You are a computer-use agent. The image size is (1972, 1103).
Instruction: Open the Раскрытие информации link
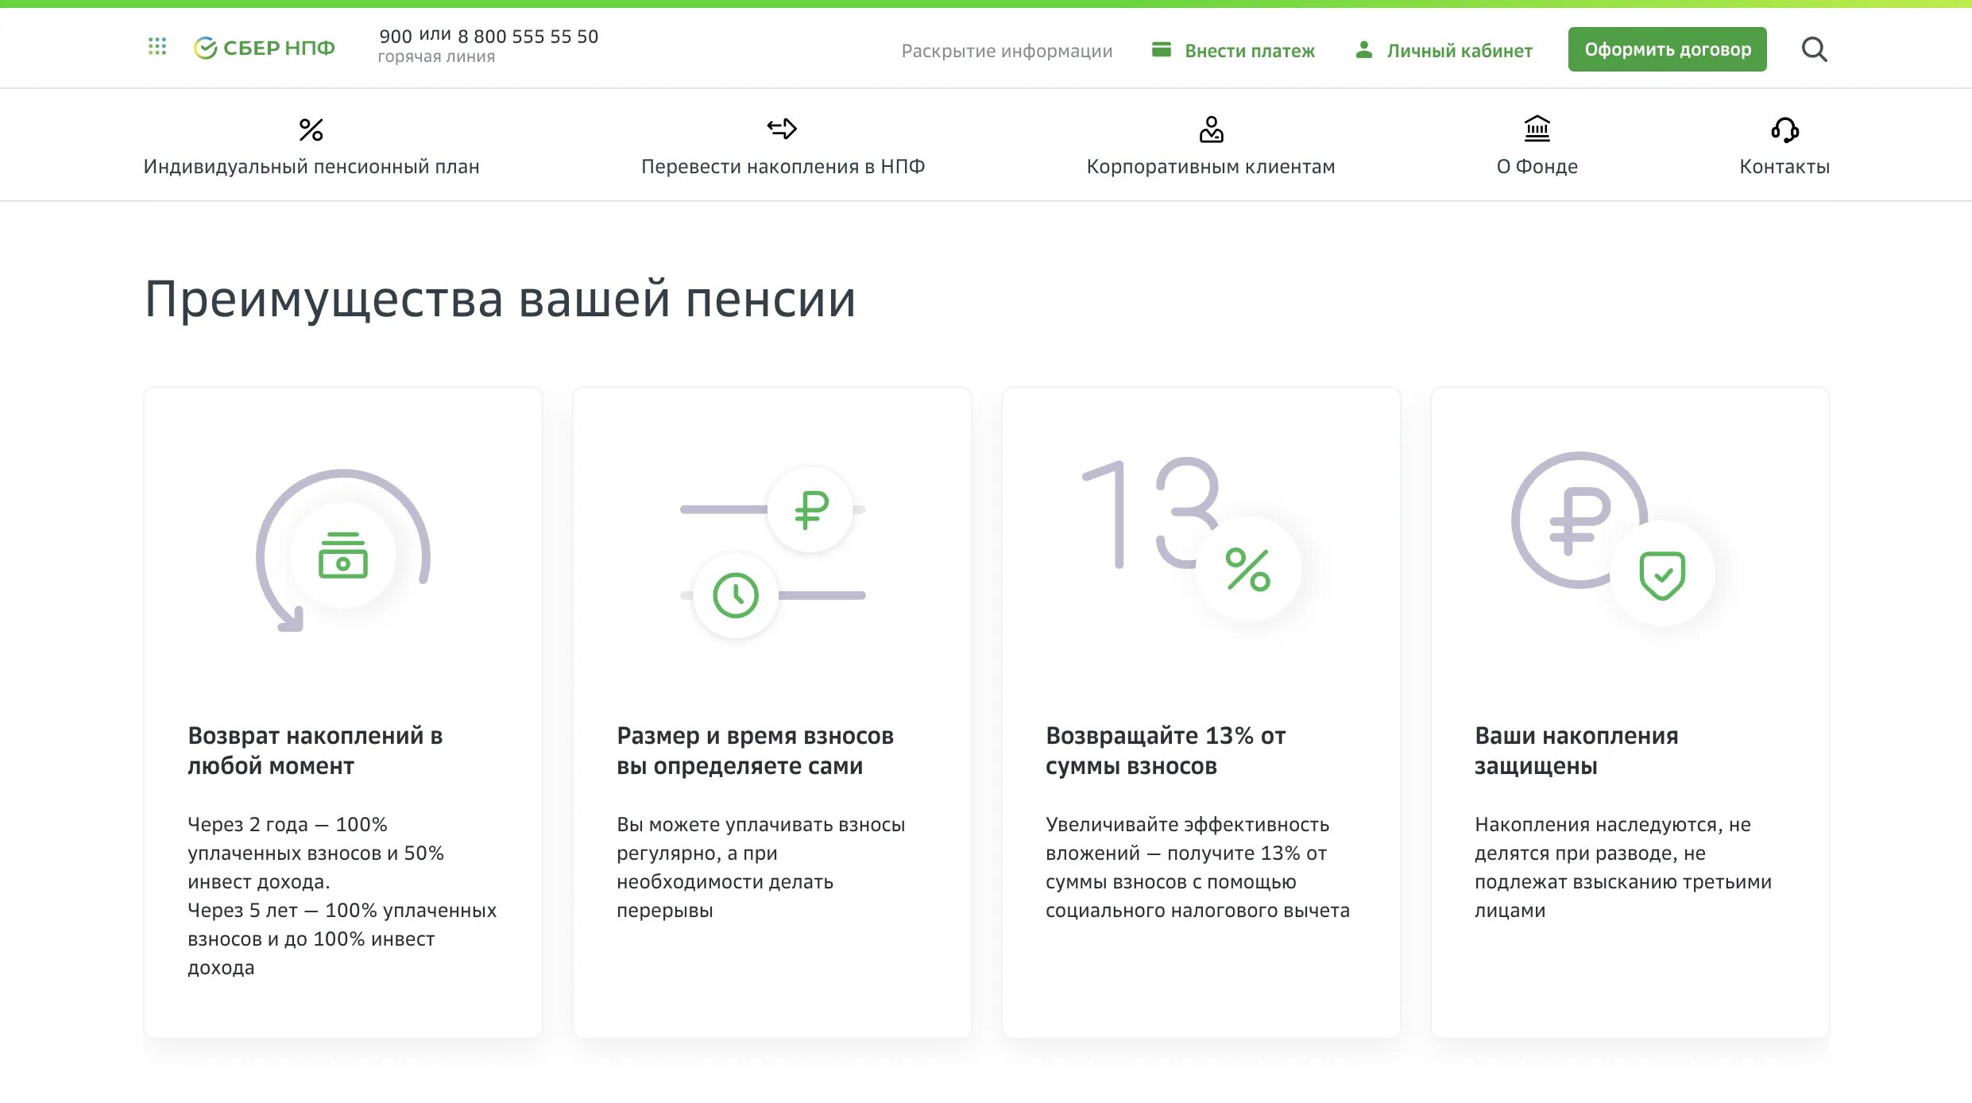click(1007, 51)
